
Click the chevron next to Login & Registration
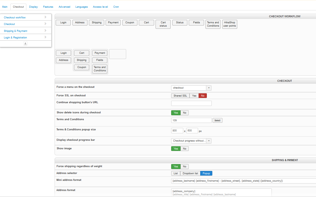(x=45, y=37)
